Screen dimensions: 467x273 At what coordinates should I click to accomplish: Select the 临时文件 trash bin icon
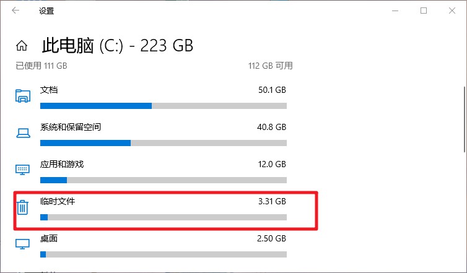(22, 207)
